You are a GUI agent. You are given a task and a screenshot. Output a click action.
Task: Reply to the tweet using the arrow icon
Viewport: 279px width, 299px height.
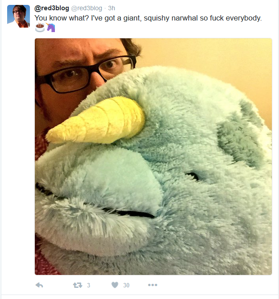pyautogui.click(x=39, y=285)
